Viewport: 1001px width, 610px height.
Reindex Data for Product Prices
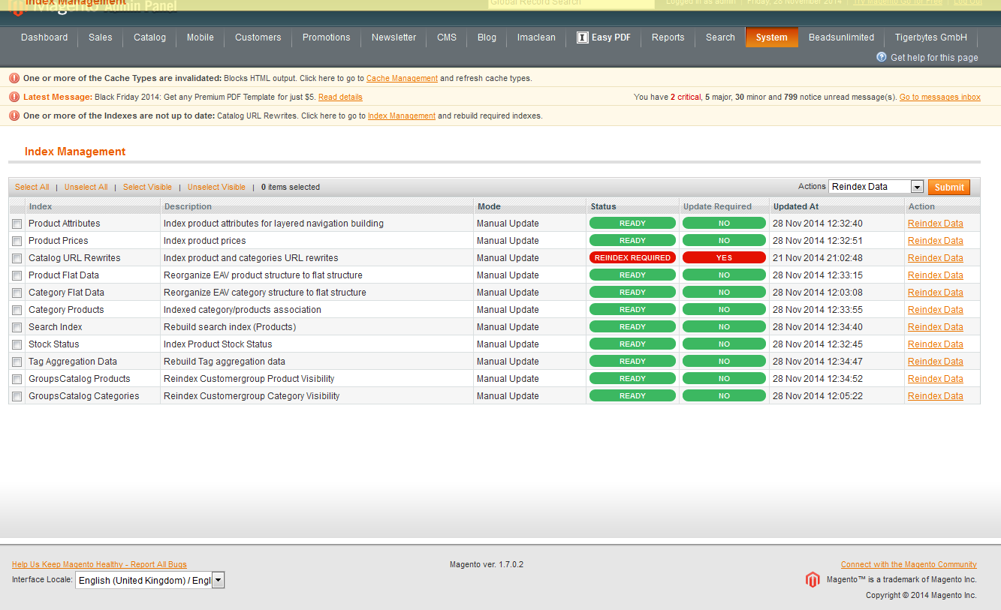[935, 241]
